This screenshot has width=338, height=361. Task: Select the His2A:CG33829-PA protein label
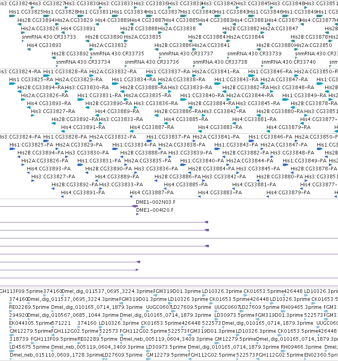point(79,144)
